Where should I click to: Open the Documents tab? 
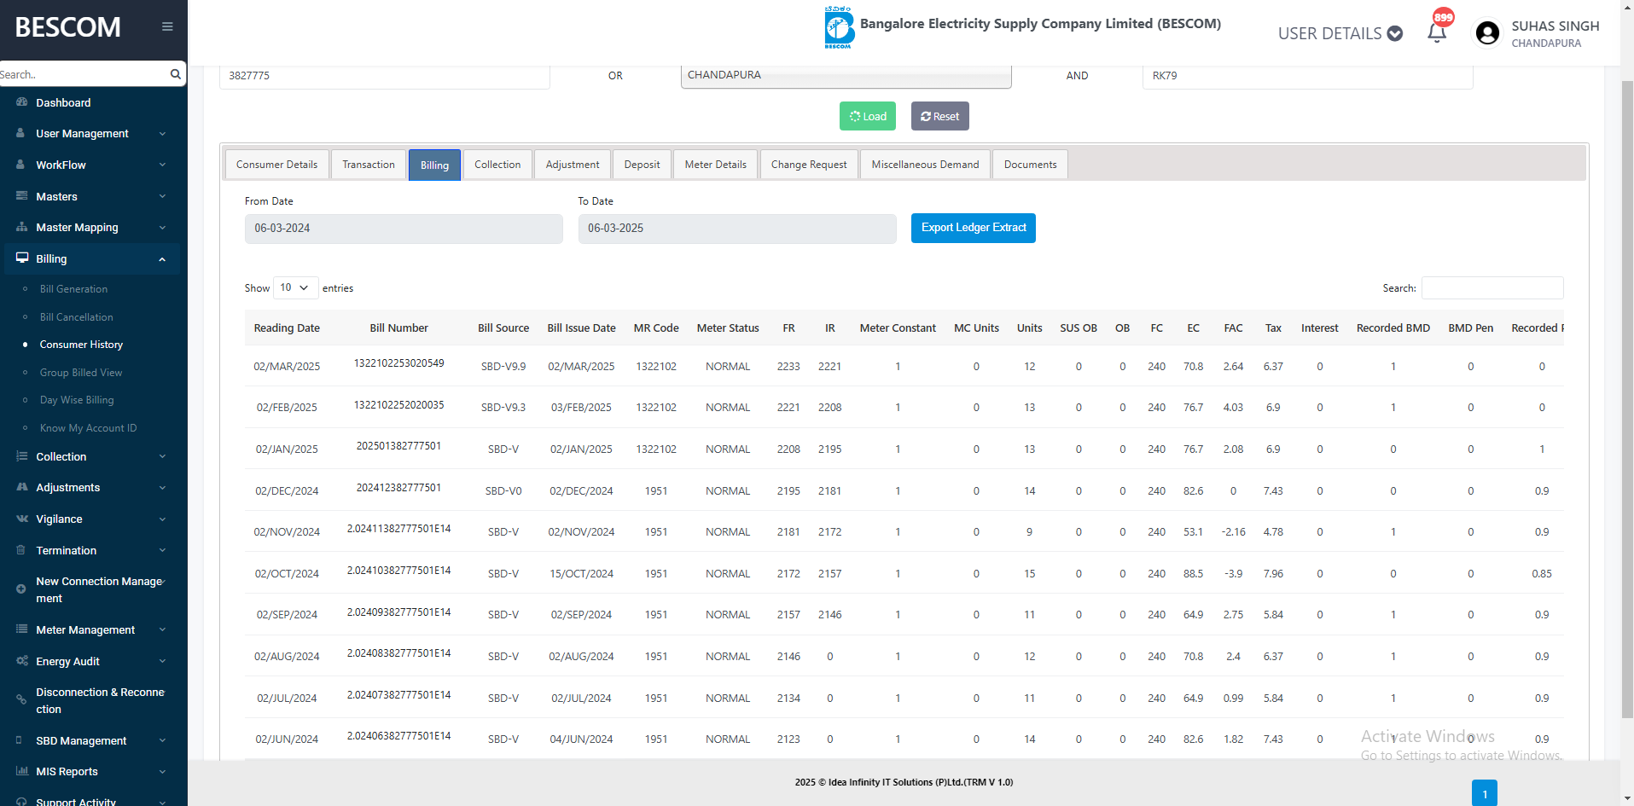click(x=1030, y=165)
